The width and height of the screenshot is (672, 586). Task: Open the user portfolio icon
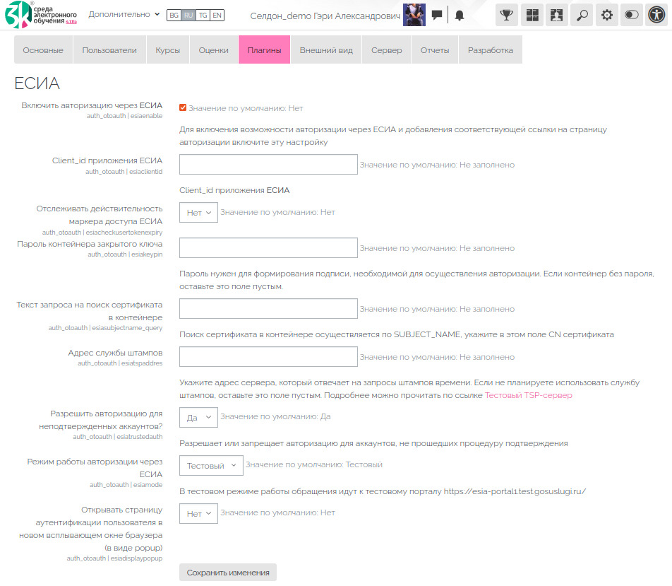click(x=556, y=15)
